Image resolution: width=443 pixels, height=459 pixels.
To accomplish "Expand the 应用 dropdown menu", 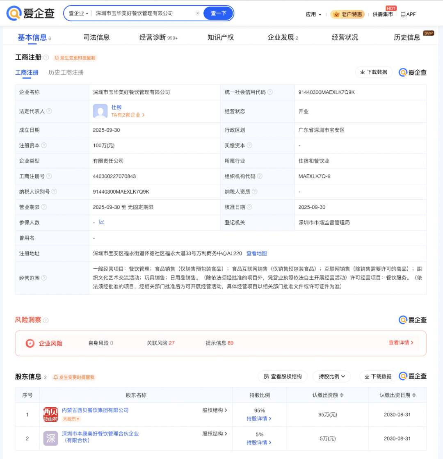I will point(313,14).
